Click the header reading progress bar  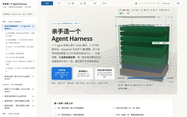[x=147, y=3]
